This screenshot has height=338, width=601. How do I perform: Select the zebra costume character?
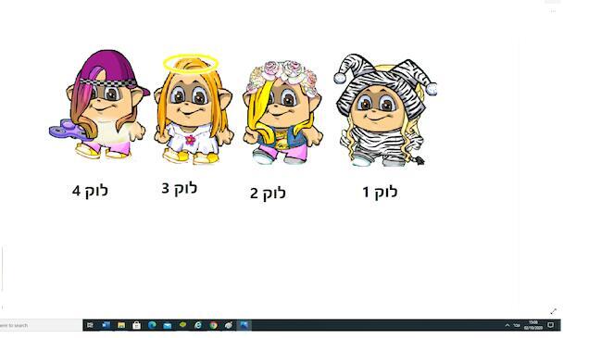click(x=384, y=110)
